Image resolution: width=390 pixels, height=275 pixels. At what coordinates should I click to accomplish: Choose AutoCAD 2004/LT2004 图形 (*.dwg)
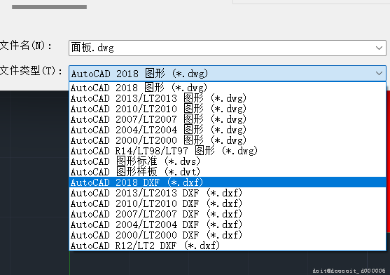228,130
